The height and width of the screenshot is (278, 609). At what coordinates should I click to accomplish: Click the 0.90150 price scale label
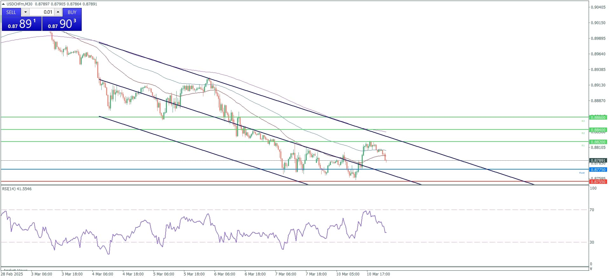click(598, 23)
